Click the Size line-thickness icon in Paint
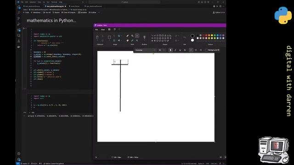Screen dimensions: 294x165 (x=185, y=38)
